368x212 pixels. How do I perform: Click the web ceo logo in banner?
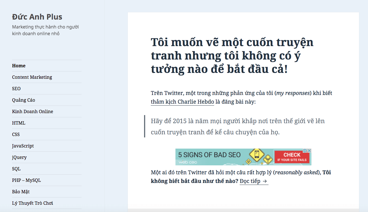click(188, 162)
